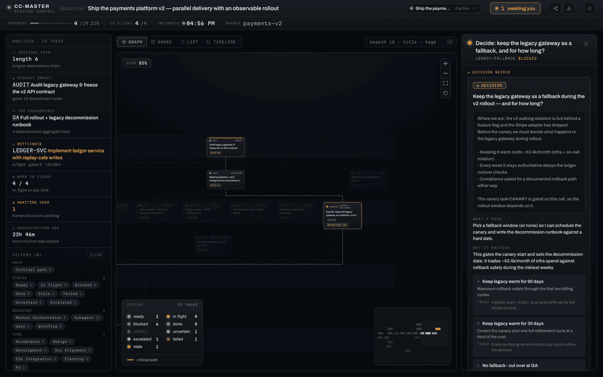This screenshot has height=377, width=603.
Task: Fit graph to screen with the frame icon
Action: click(446, 83)
